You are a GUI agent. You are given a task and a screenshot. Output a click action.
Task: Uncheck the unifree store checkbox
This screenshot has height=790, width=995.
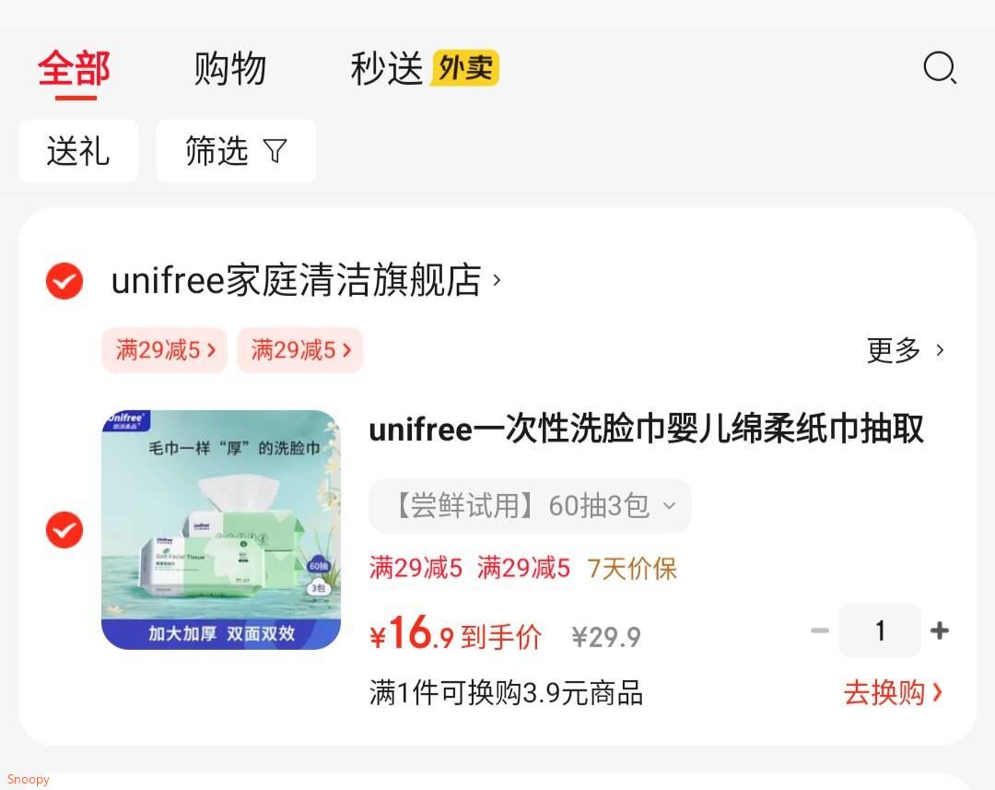[64, 280]
